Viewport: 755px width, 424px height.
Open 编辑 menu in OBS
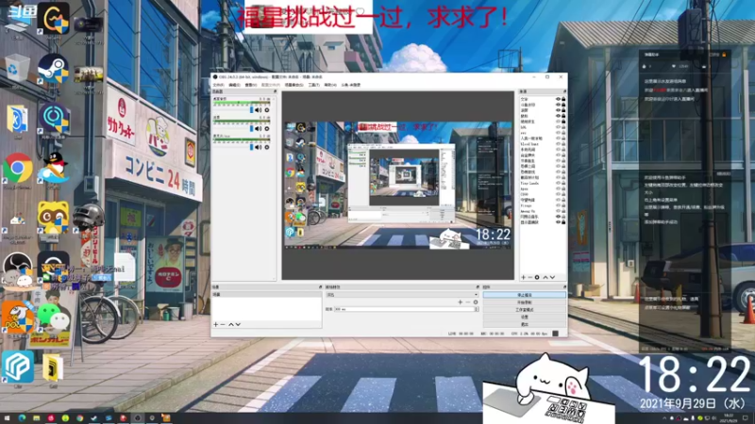point(234,85)
